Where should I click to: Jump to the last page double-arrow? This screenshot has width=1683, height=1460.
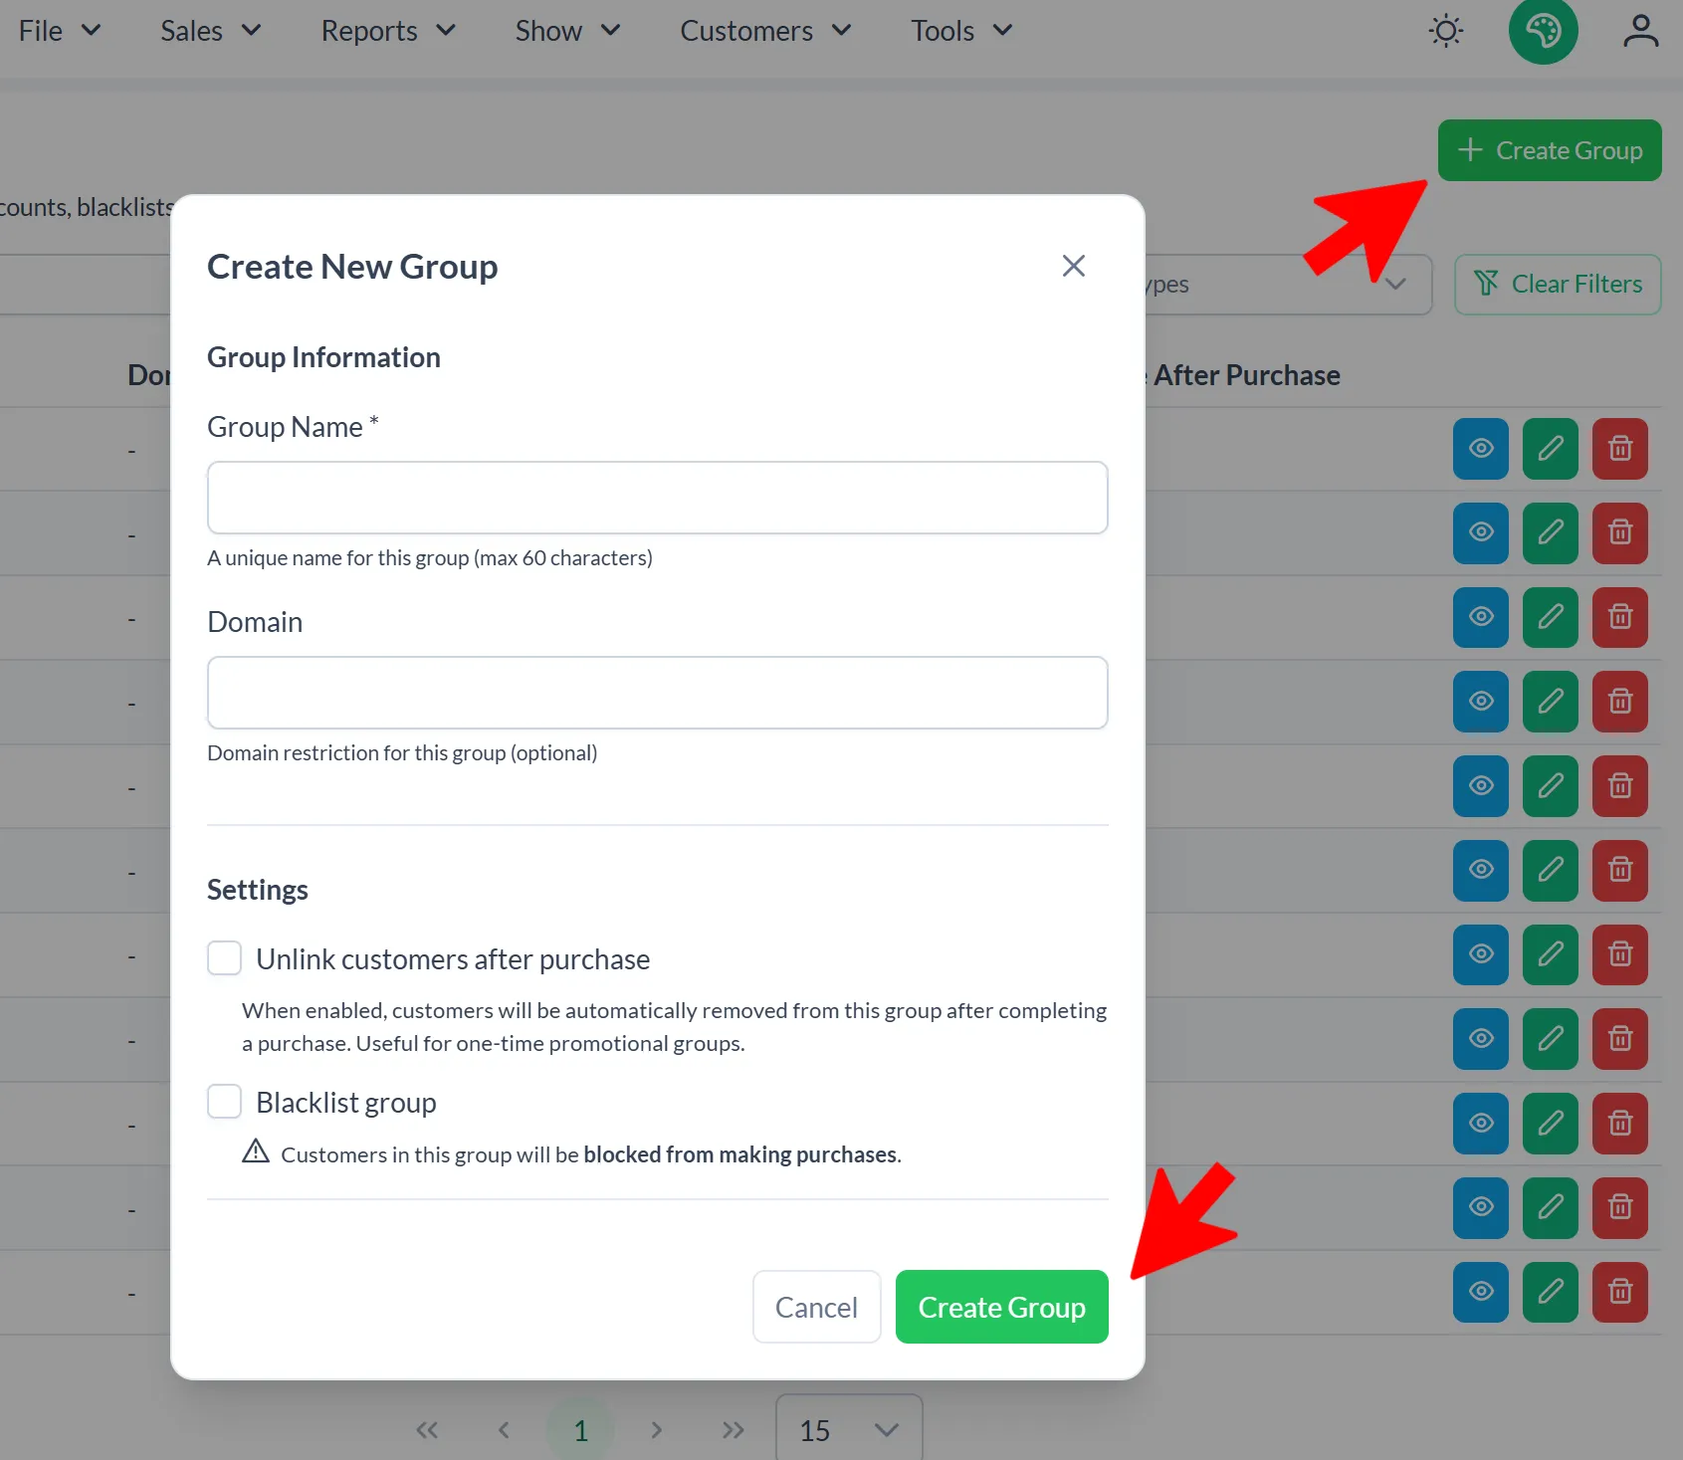pos(734,1430)
